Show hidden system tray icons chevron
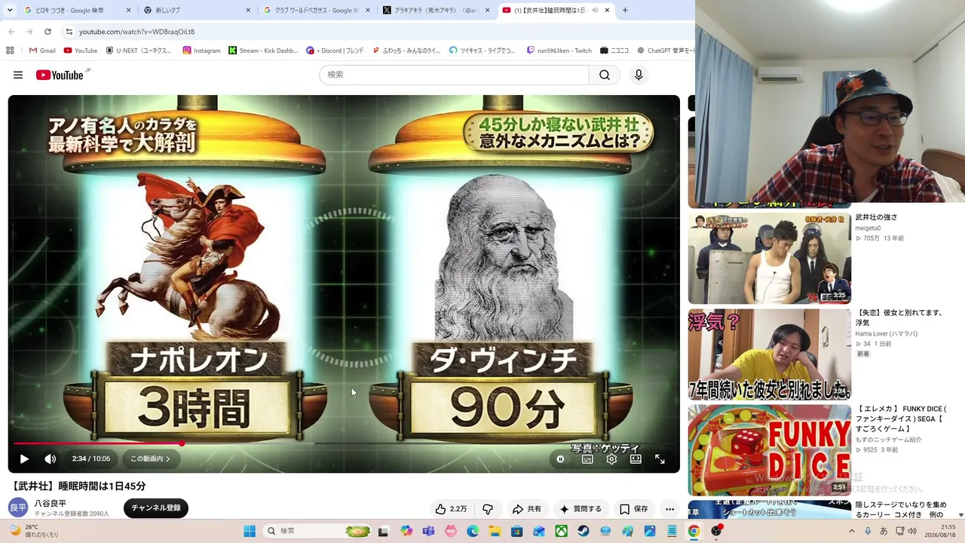Screen dimensions: 965x543 (852, 531)
